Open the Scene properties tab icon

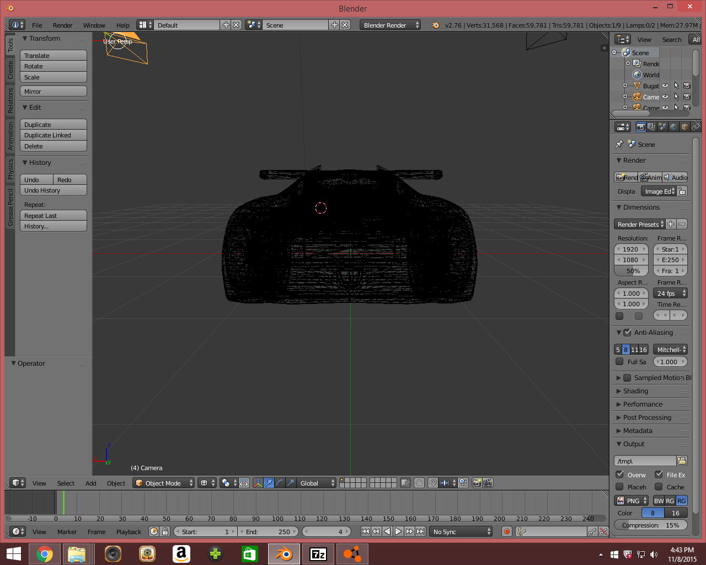[662, 127]
